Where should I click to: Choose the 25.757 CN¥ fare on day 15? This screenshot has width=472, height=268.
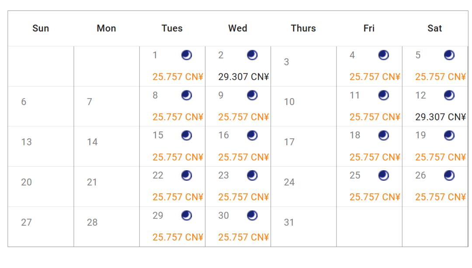click(178, 157)
